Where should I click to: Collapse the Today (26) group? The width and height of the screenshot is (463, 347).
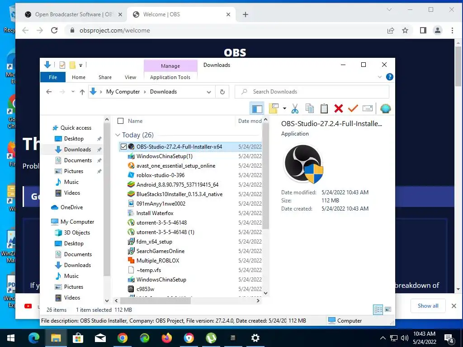point(118,135)
